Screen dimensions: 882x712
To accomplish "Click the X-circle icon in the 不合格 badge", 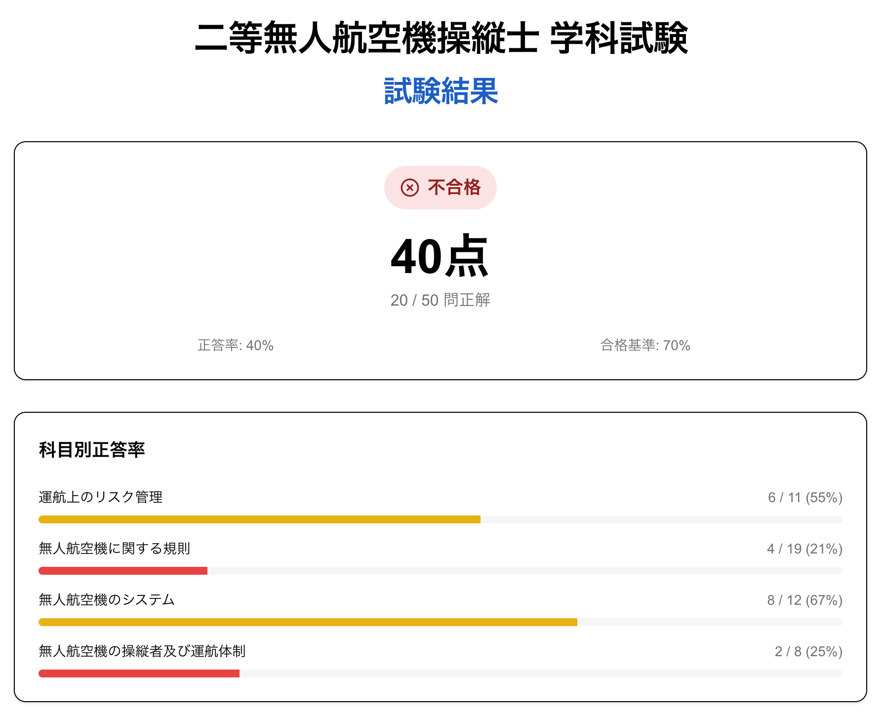I will pos(409,188).
